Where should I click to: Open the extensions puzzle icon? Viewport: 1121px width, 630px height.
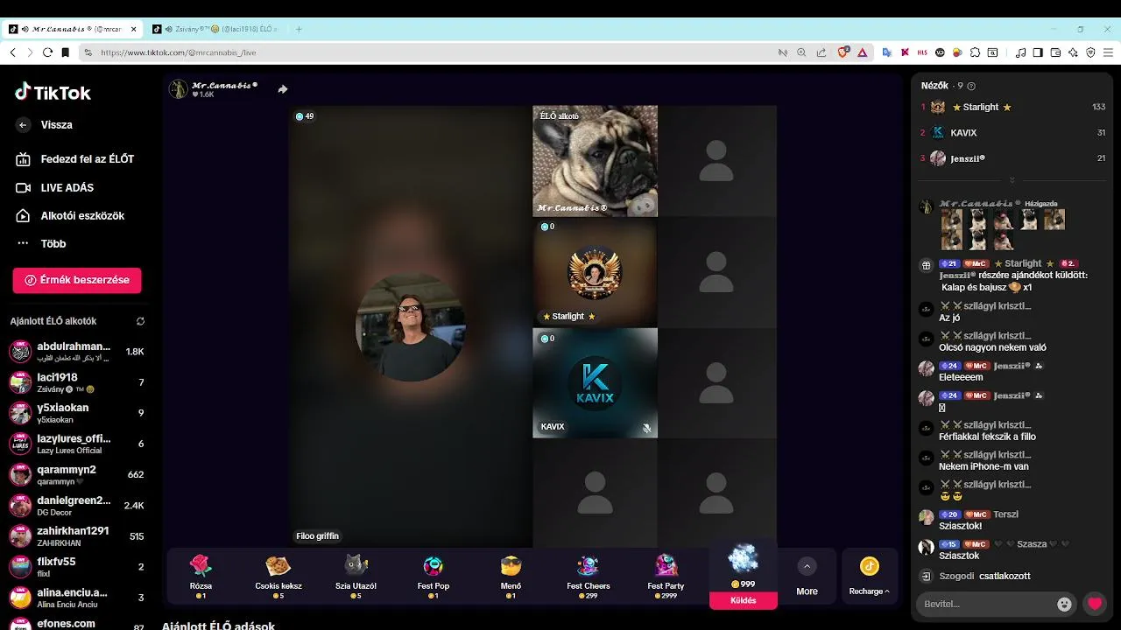click(975, 52)
